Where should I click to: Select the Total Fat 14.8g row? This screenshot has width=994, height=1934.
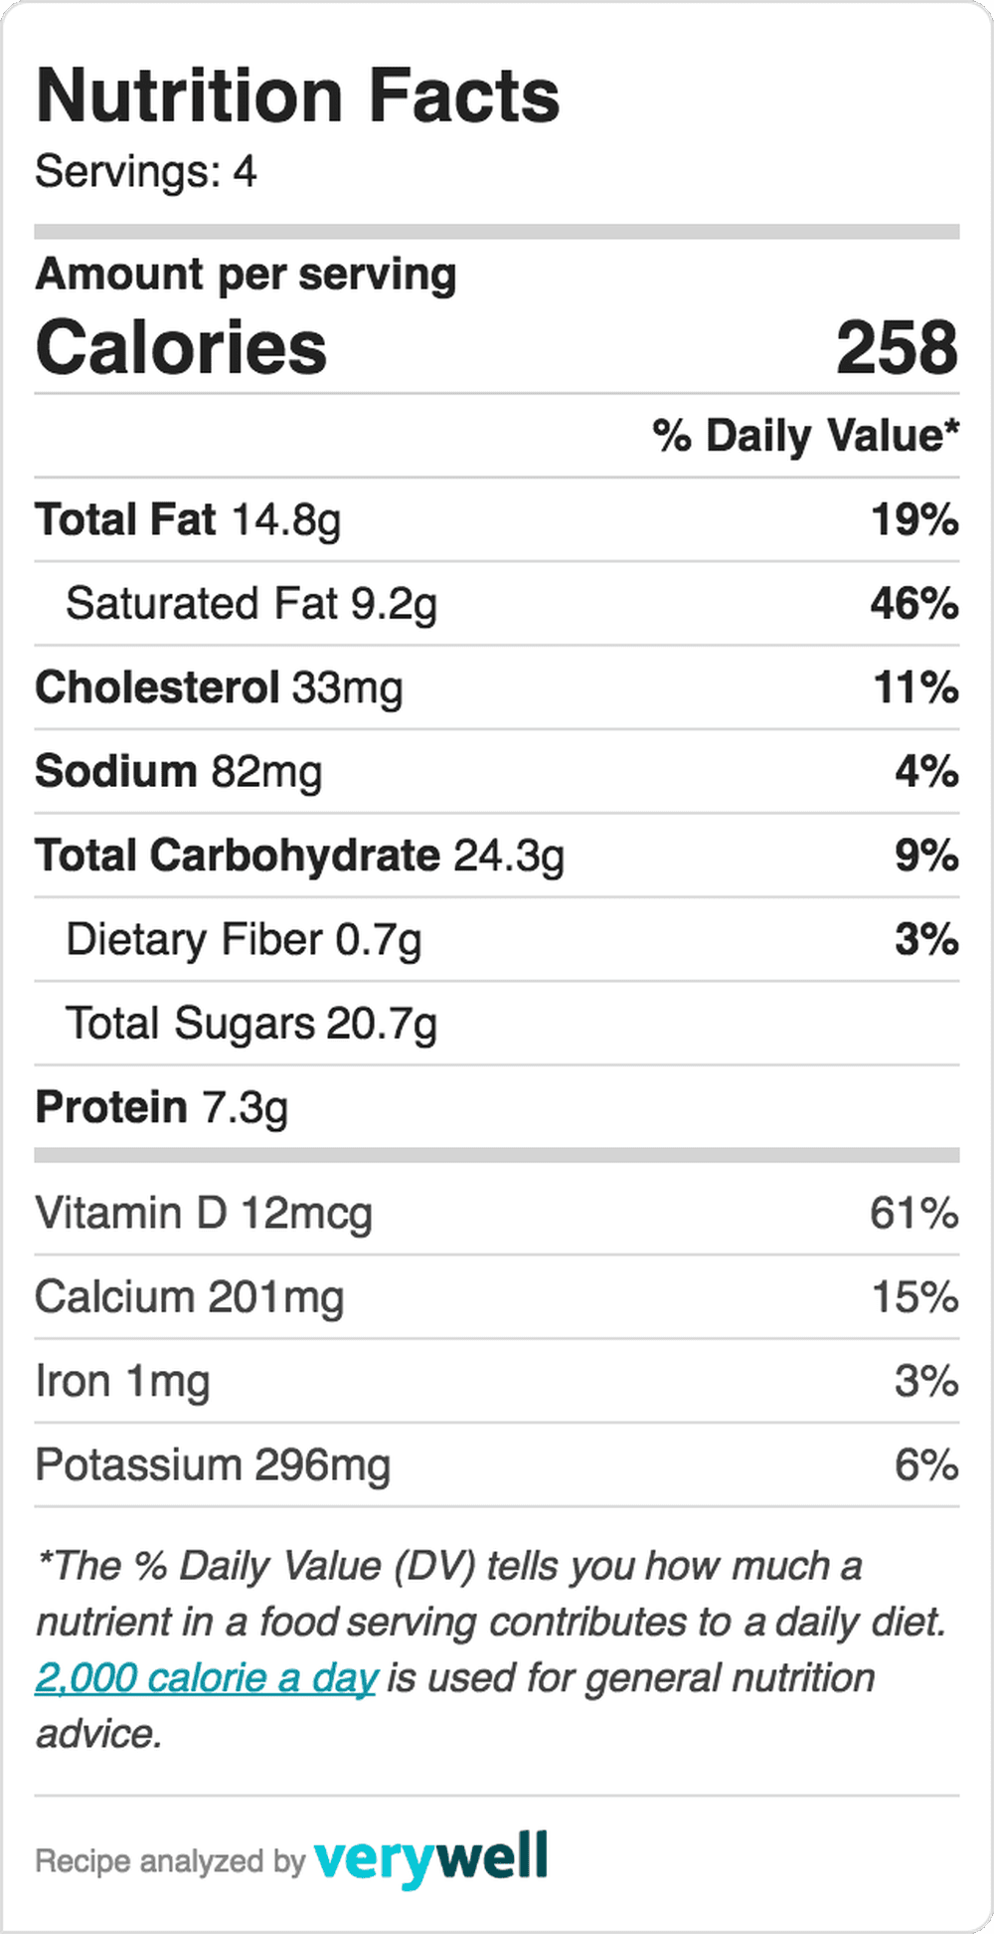(x=497, y=519)
